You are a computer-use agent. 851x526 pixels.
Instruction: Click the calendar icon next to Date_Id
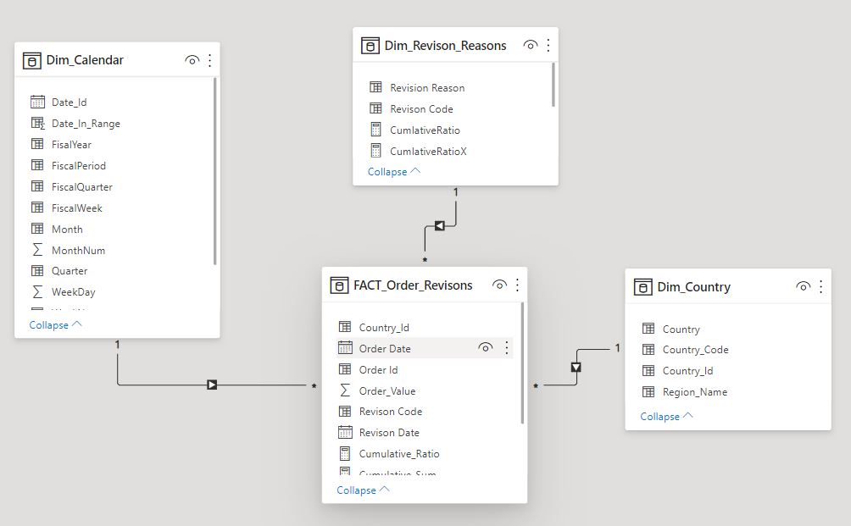[38, 102]
